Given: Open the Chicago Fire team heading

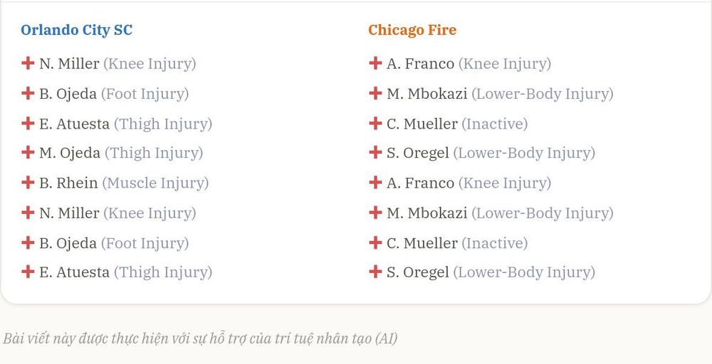Looking at the screenshot, I should [412, 31].
